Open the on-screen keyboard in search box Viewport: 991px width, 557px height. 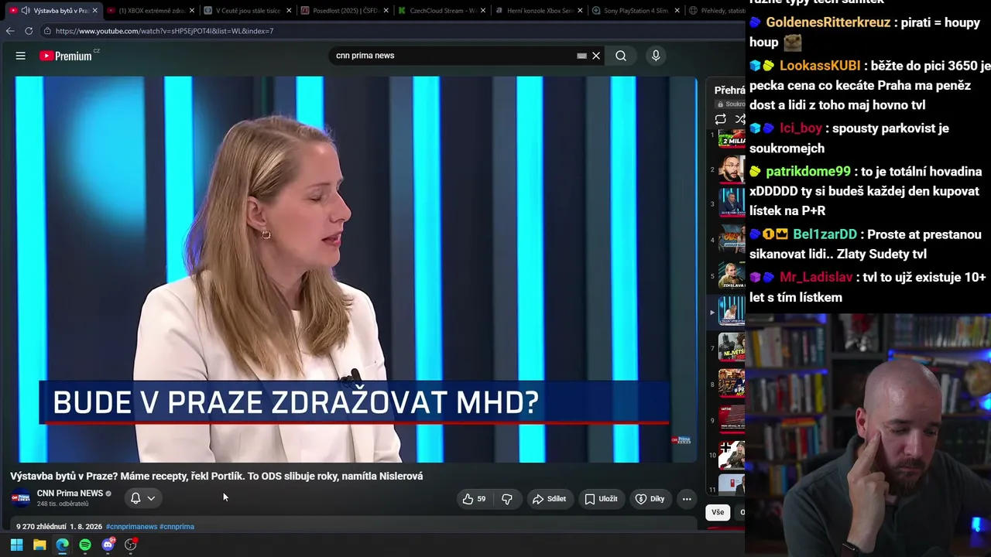(581, 56)
